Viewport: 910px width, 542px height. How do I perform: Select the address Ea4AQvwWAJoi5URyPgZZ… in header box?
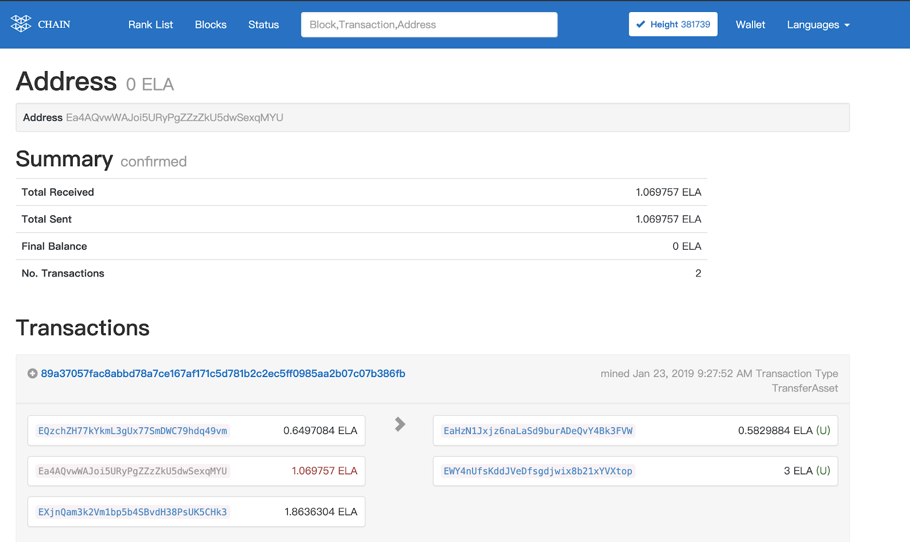175,118
